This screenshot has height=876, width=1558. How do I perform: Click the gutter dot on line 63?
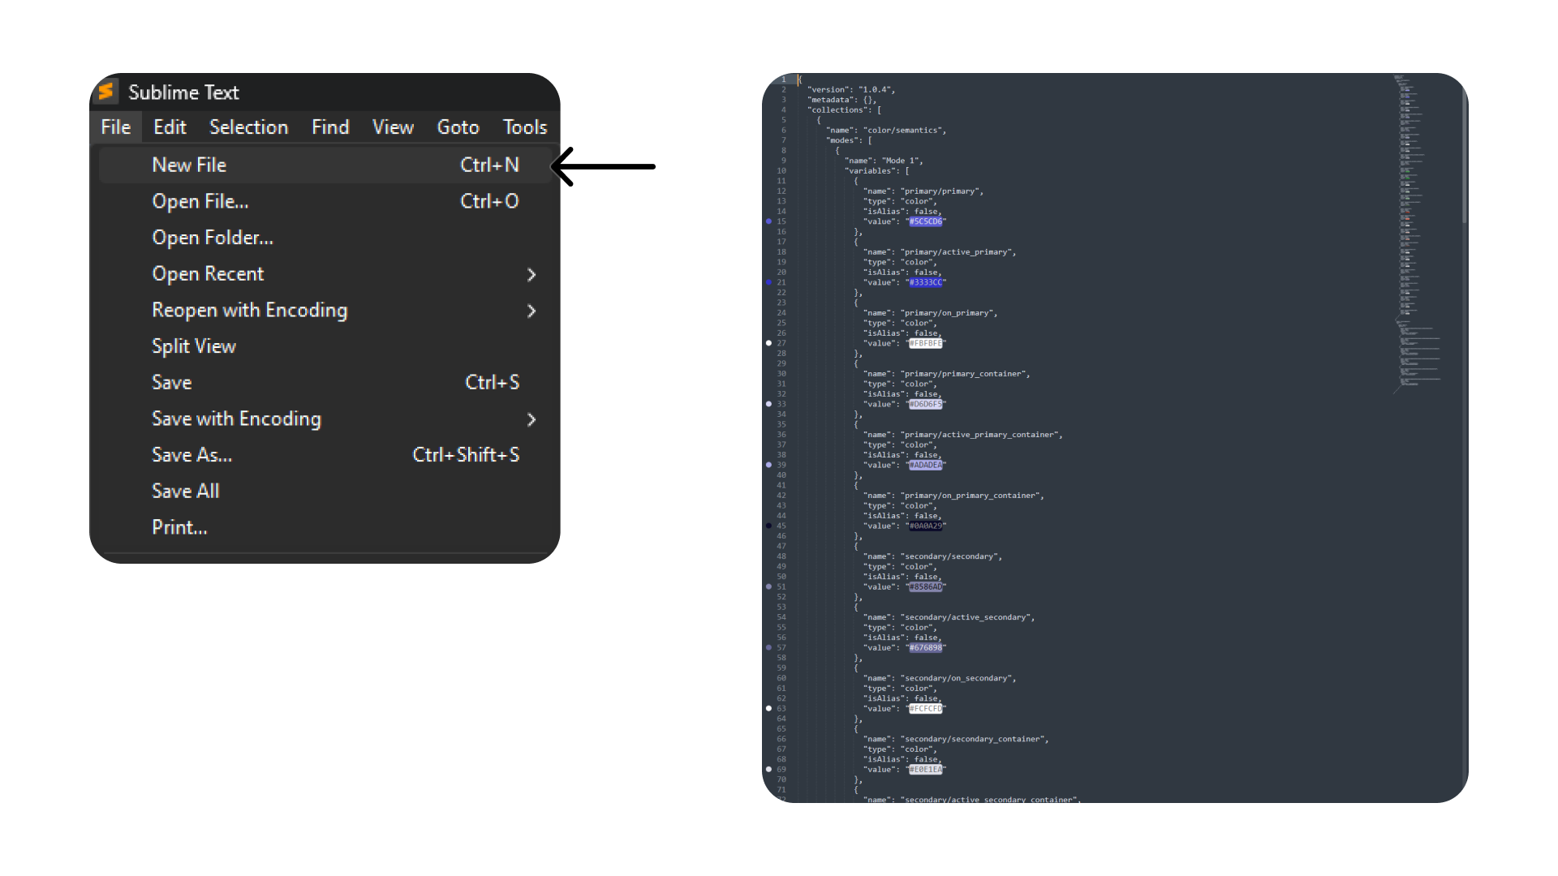pos(769,708)
